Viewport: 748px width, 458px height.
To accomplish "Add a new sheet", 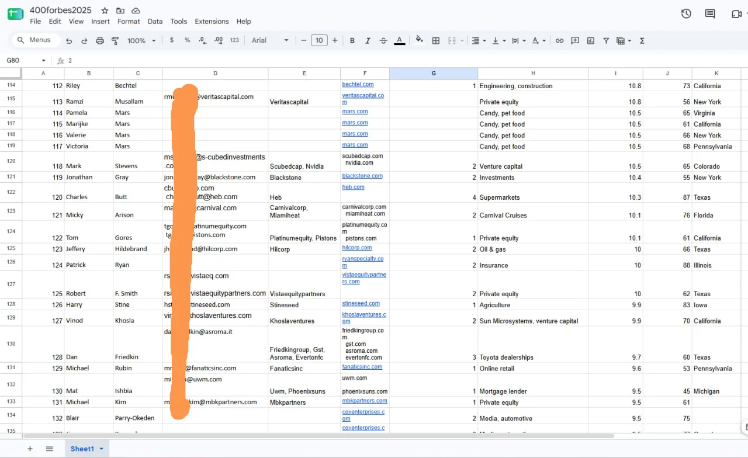I will click(30, 449).
